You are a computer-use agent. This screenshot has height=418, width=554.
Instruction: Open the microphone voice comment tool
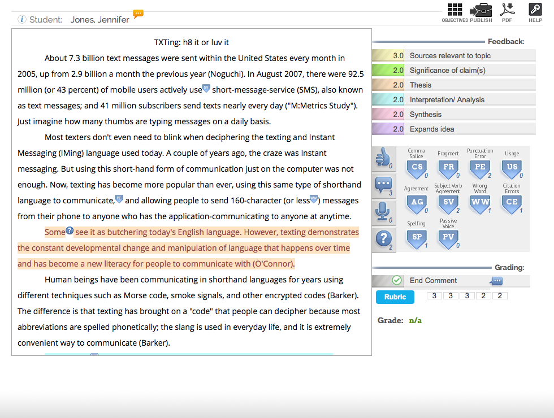click(x=384, y=213)
